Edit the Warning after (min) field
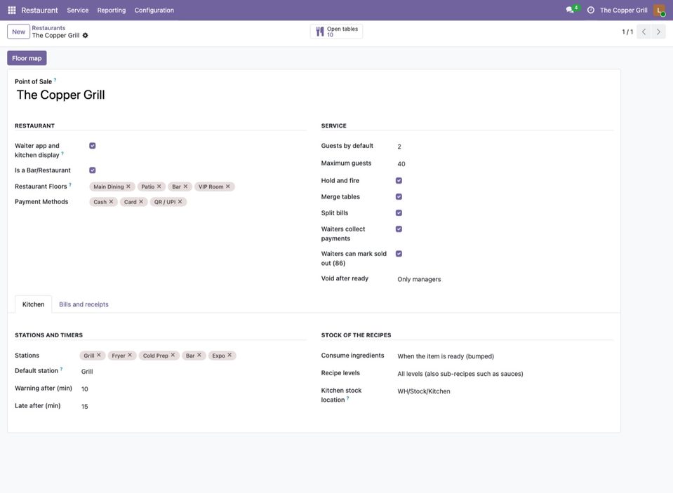 [x=193, y=389]
